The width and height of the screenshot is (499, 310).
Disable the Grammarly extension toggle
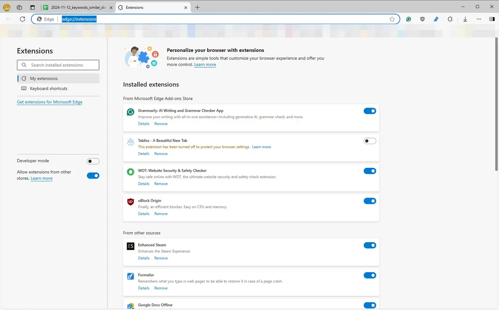[370, 111]
